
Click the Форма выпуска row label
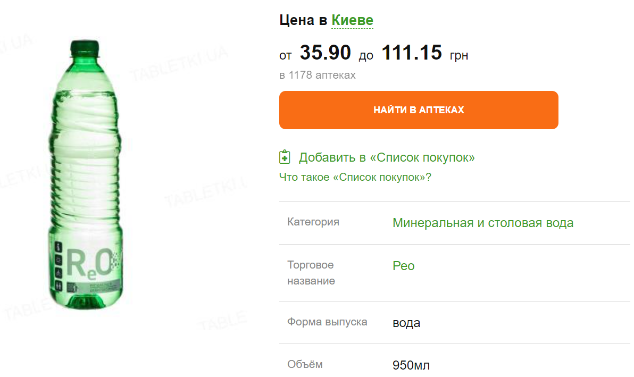[327, 322]
